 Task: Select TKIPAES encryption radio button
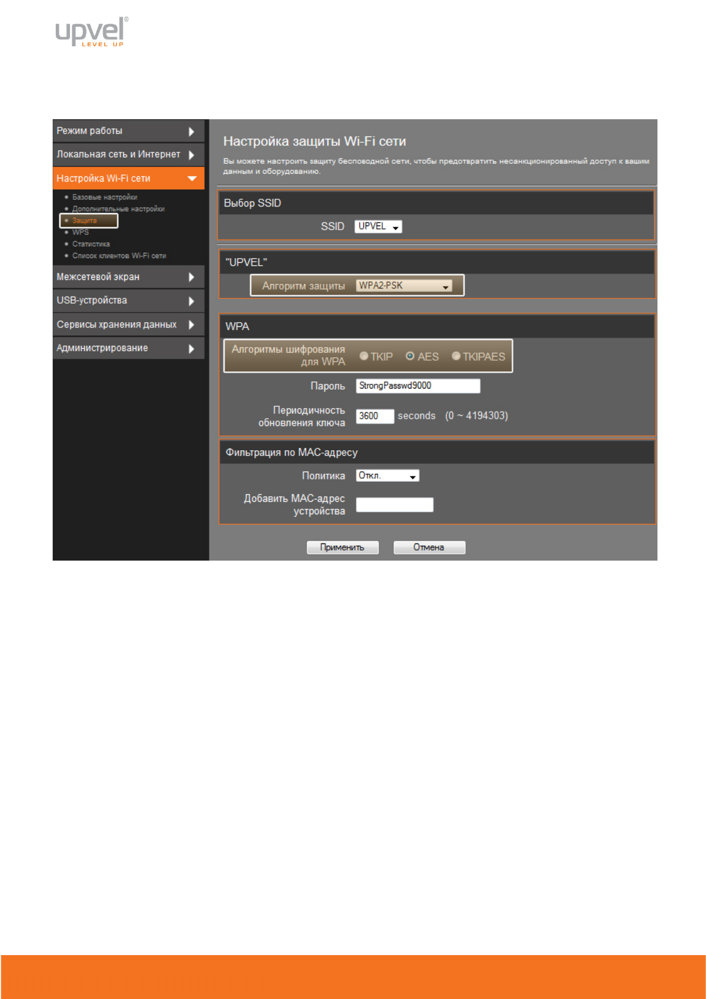(x=456, y=356)
